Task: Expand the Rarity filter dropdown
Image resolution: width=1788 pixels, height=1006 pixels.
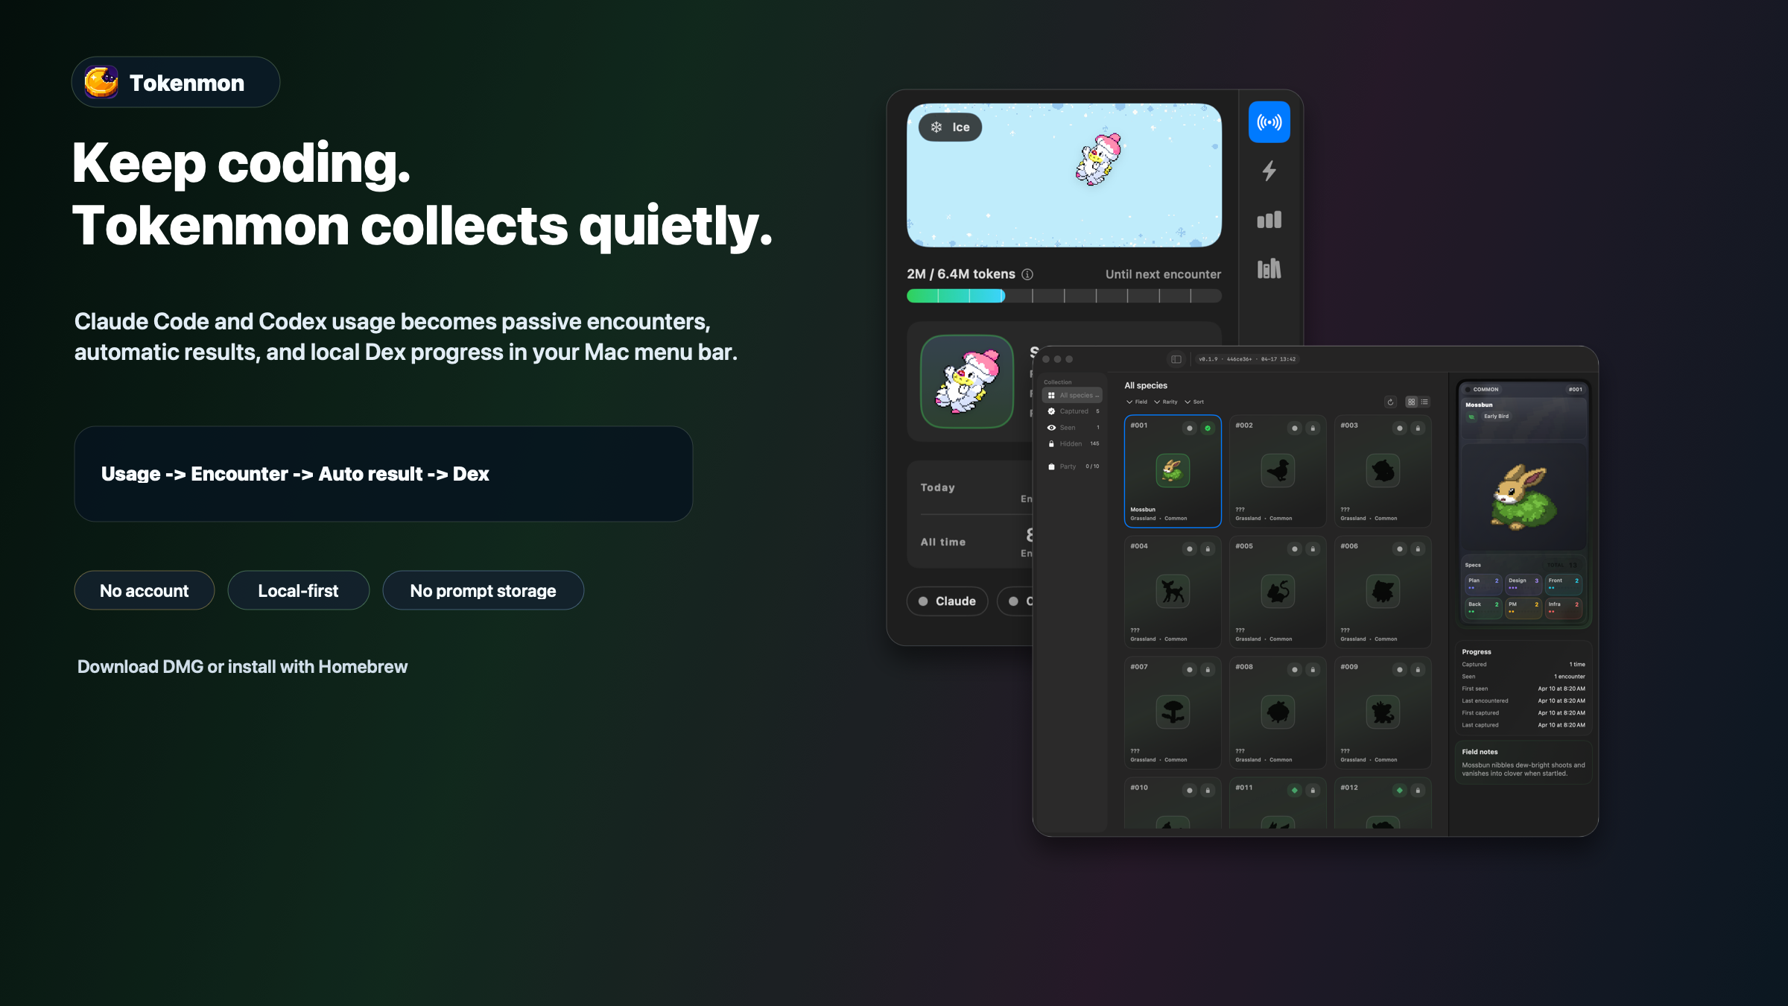Action: [x=1166, y=402]
